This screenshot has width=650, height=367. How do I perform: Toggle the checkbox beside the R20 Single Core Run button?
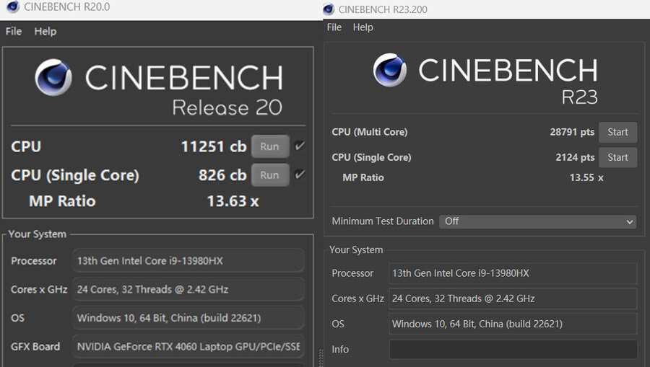pyautogui.click(x=300, y=174)
